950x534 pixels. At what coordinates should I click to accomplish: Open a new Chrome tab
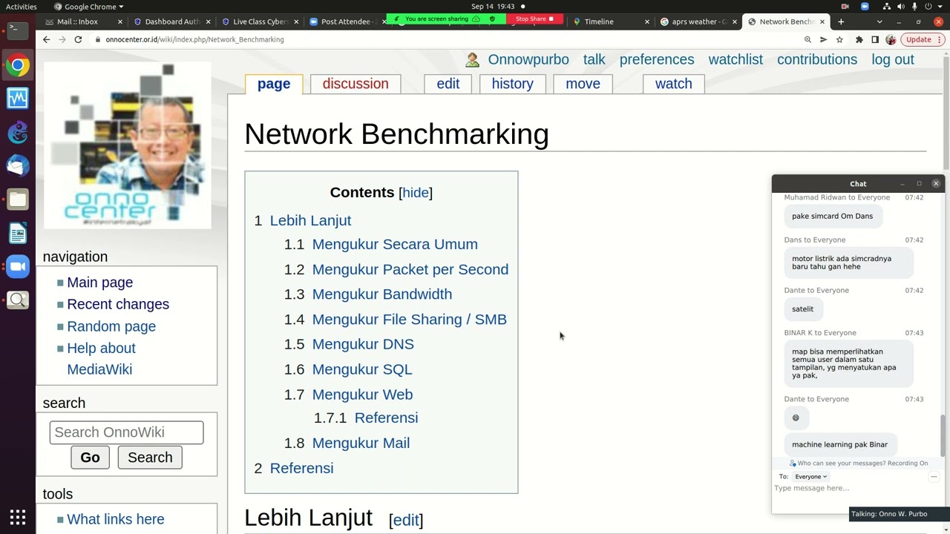pos(841,22)
